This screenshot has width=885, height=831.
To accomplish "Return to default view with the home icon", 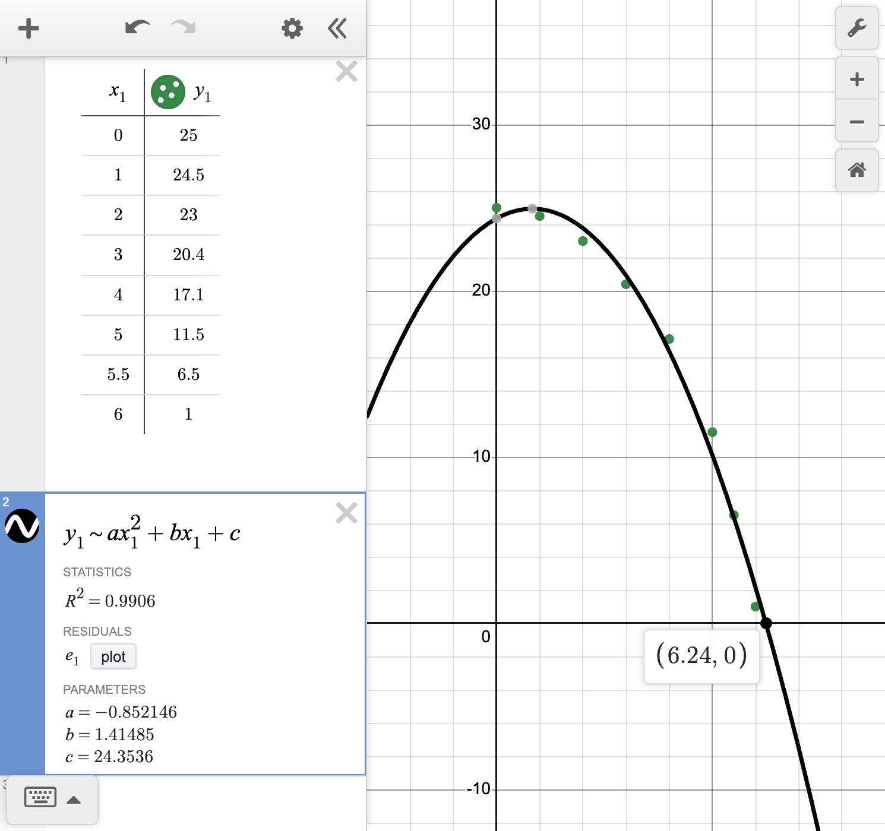I will pyautogui.click(x=857, y=171).
